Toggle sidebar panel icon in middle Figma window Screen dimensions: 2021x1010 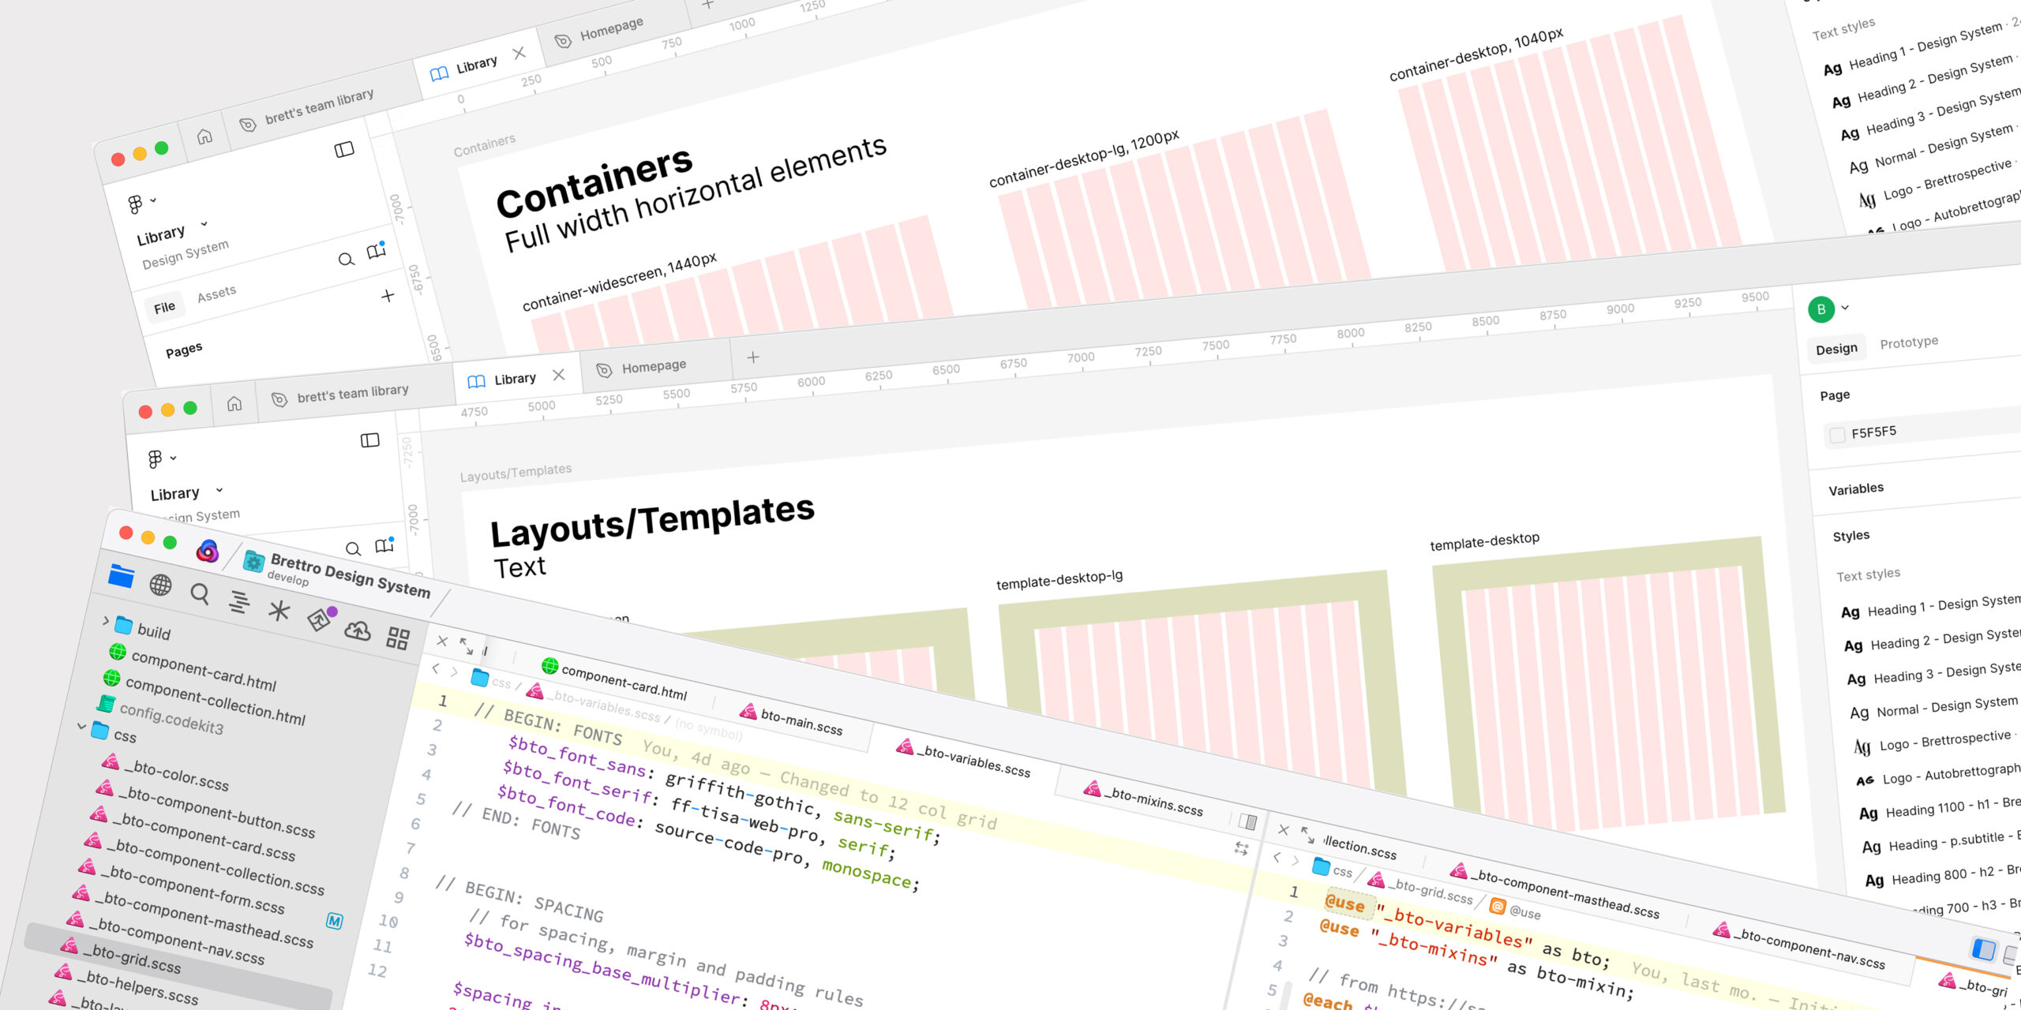click(370, 440)
